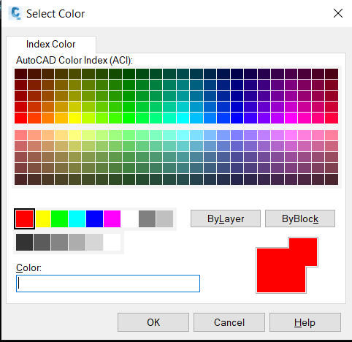Pick the blue standard color swatch
Image resolution: width=352 pixels, height=342 pixels.
point(94,218)
